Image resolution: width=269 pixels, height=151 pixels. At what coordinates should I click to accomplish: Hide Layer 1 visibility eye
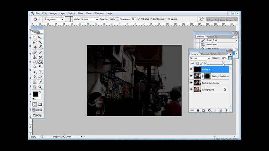[x=191, y=69]
